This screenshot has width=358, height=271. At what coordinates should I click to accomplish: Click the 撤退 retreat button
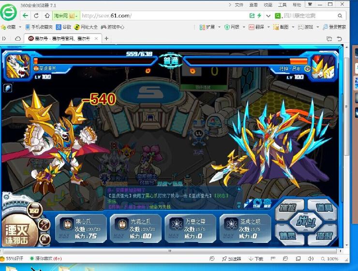(x=323, y=236)
